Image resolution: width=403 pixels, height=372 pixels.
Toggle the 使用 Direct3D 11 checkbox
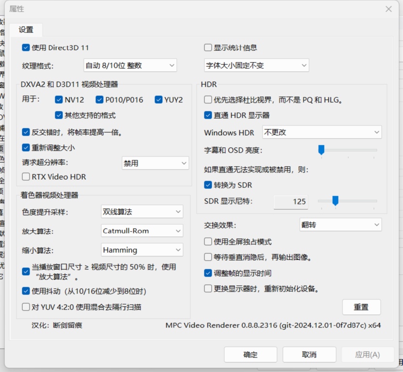click(x=26, y=47)
